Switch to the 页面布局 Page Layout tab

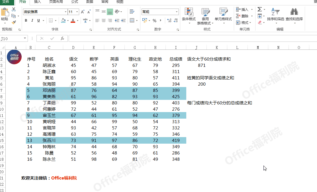tap(56, 2)
